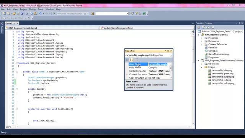Click the Add New Item toolbar icon
This screenshot has height=138, width=245.
(x=8, y=14)
